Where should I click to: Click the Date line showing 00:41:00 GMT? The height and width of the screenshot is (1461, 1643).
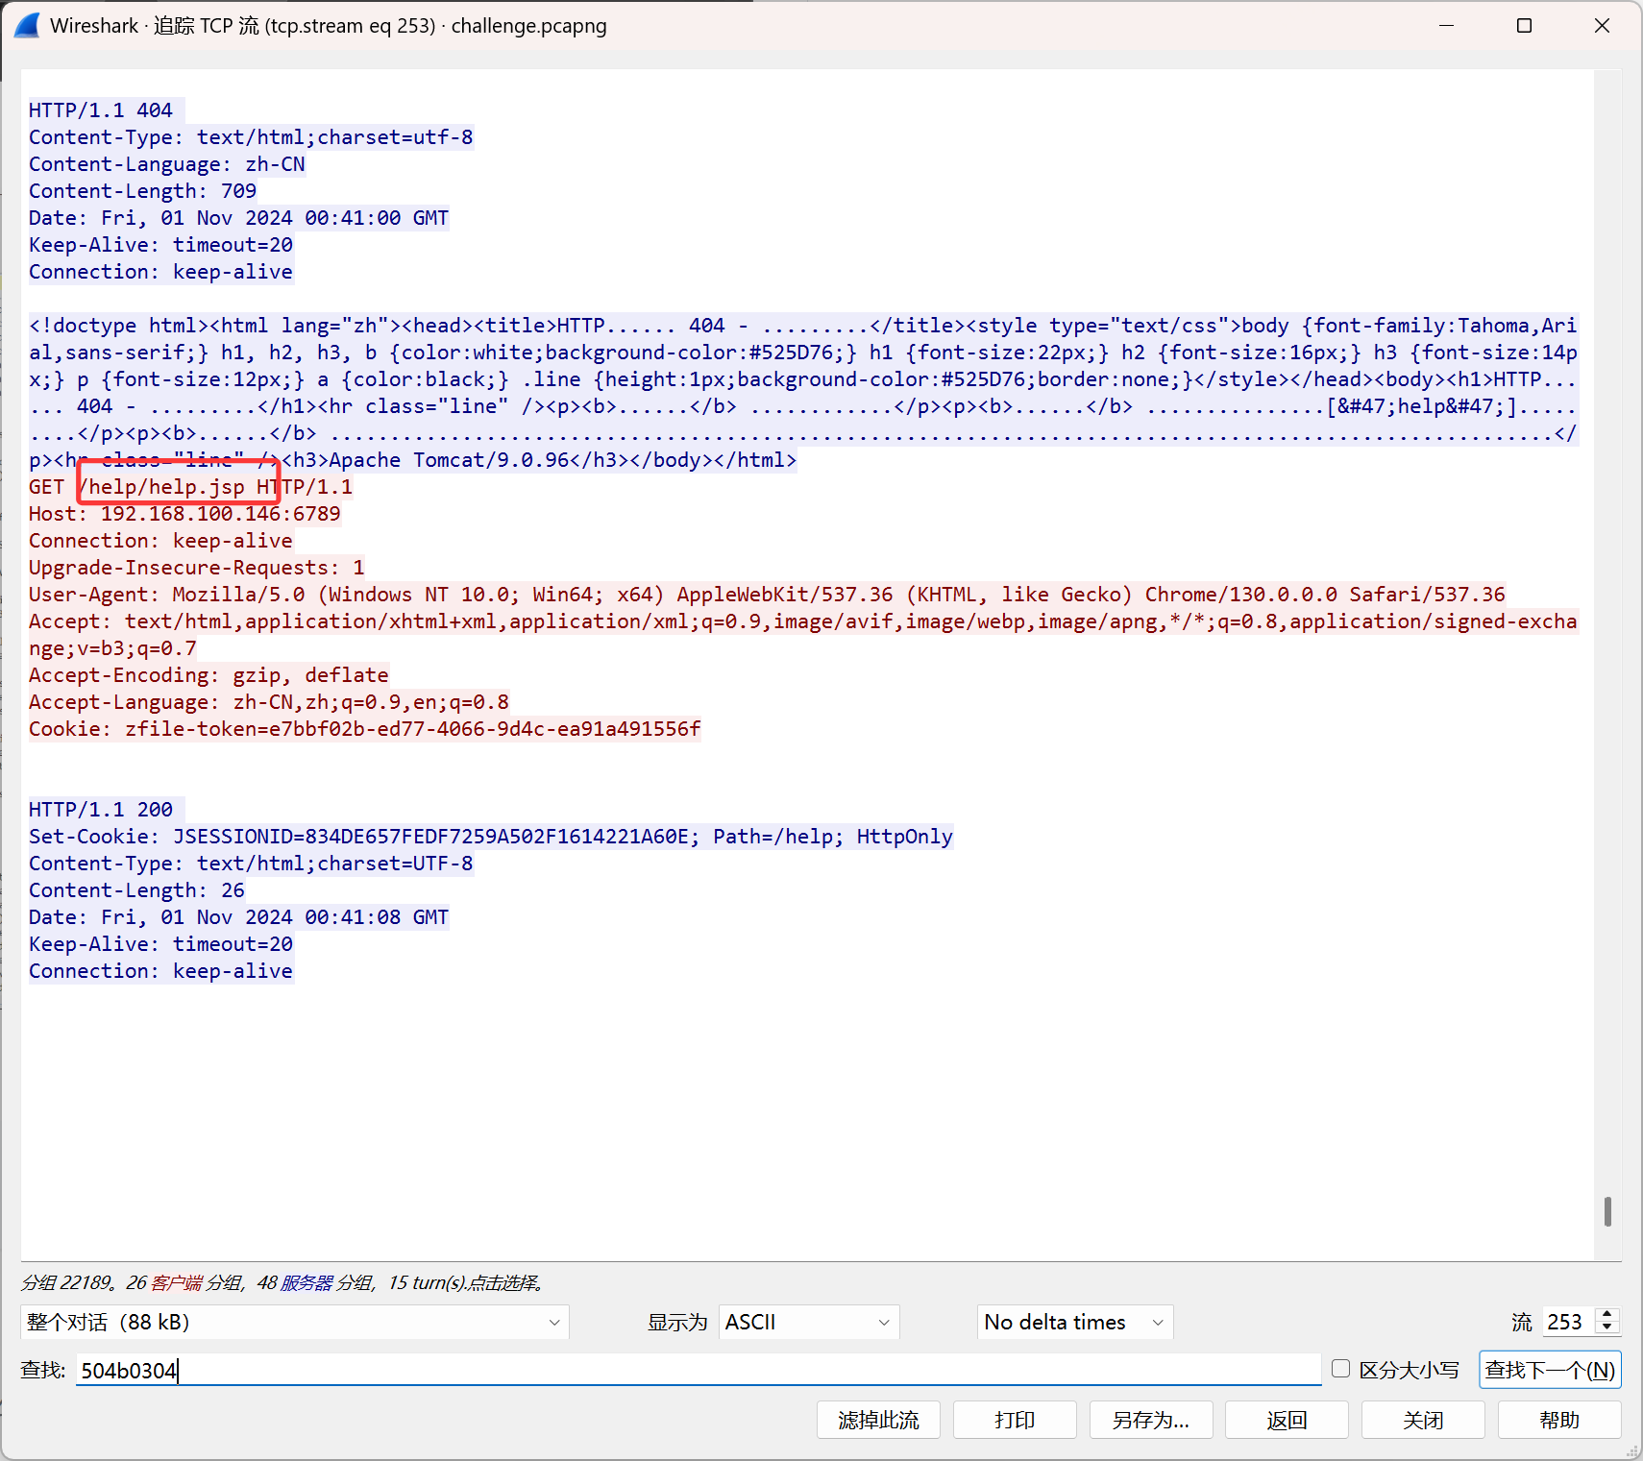click(239, 218)
